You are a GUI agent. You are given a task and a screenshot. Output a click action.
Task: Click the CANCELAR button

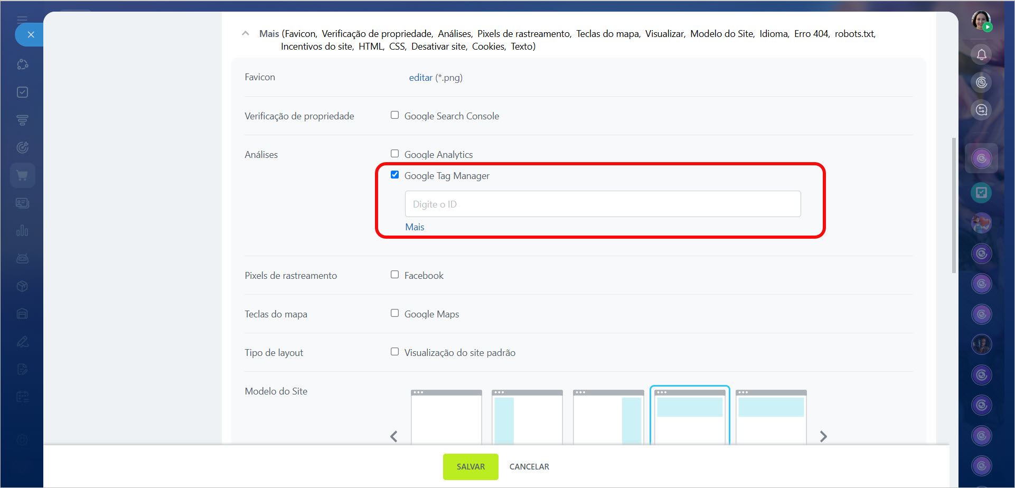click(x=529, y=467)
